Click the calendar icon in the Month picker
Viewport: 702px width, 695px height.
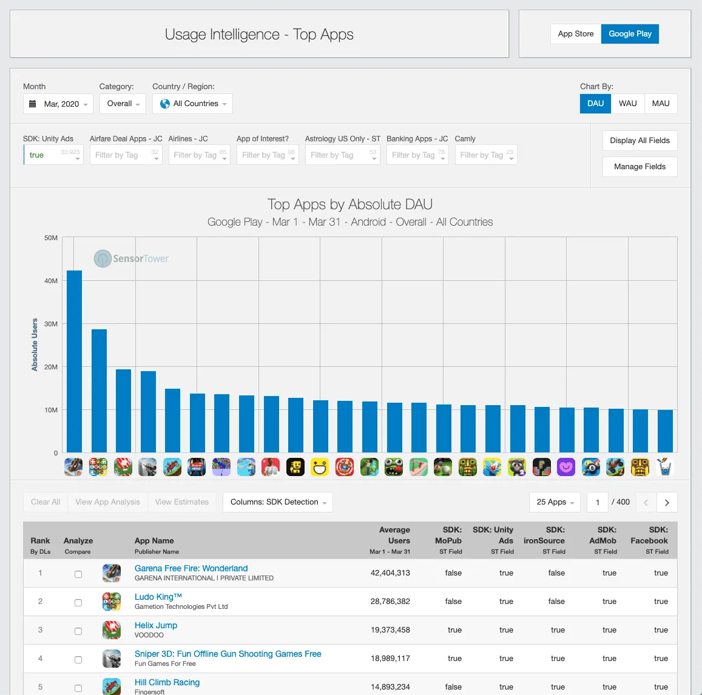[x=32, y=104]
